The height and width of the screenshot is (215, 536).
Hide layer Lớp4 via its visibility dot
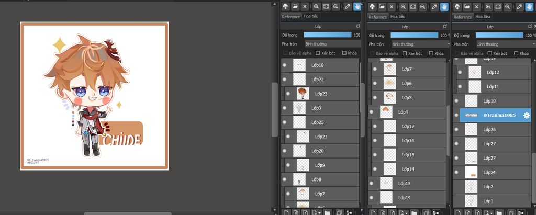click(371, 112)
